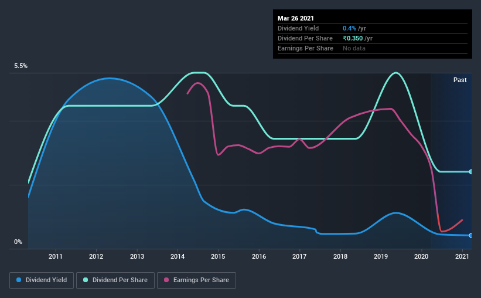Click the 'Dividend Yield' row label in tooltip
The width and height of the screenshot is (481, 298).
tap(298, 28)
